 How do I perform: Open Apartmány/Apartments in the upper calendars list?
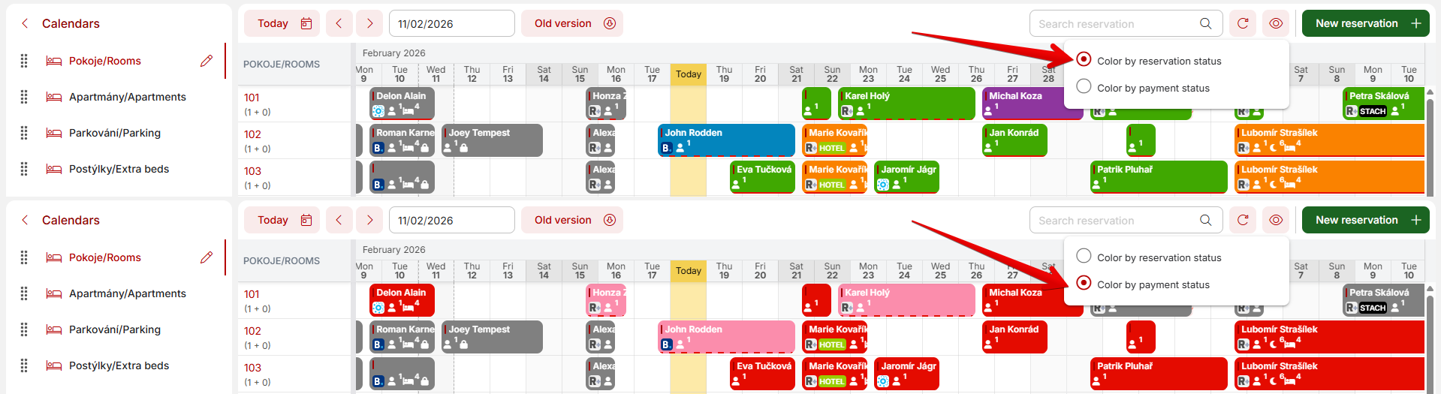point(127,97)
